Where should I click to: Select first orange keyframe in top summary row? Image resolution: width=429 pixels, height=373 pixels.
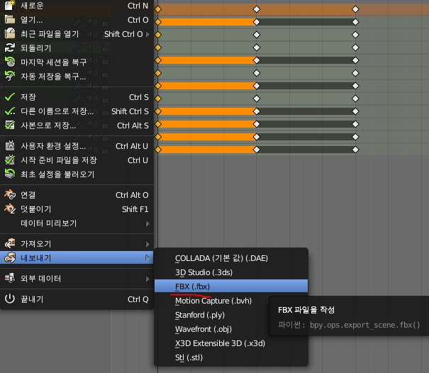(158, 9)
